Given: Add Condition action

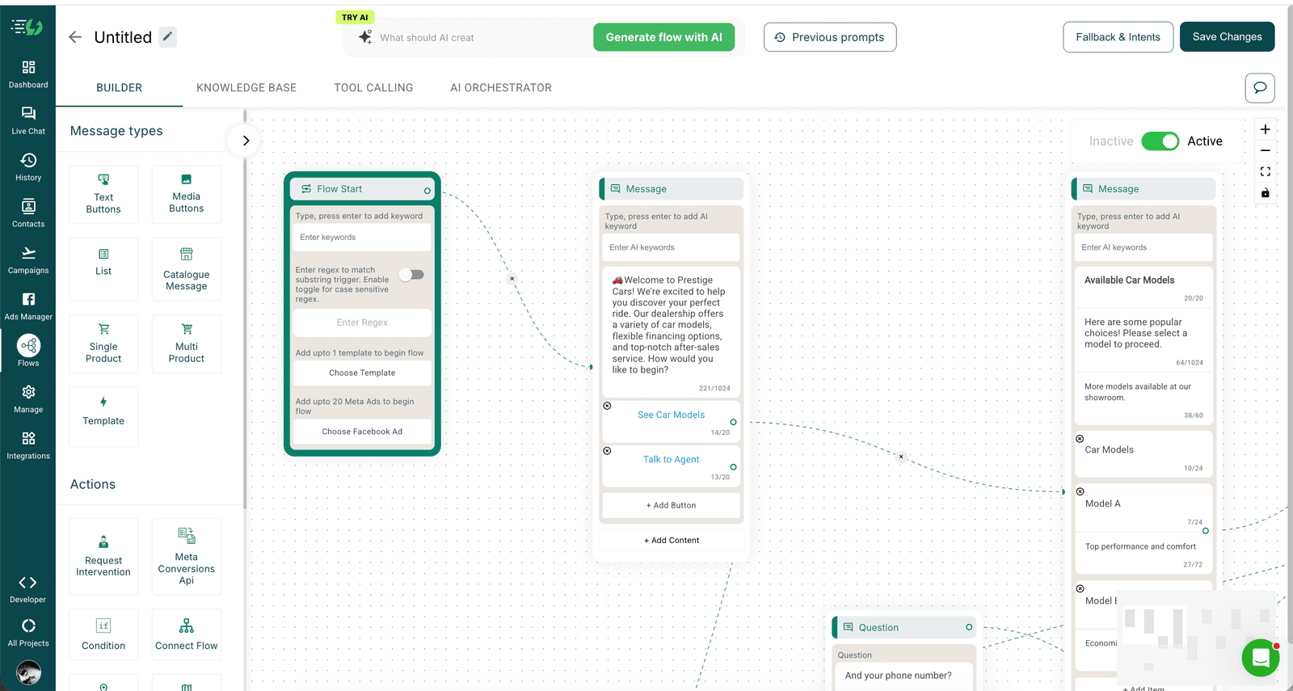Looking at the screenshot, I should click(x=103, y=634).
